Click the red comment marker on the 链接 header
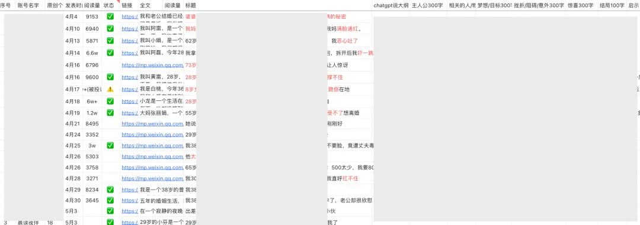Viewport: 640px width, 225px height. 119,2
